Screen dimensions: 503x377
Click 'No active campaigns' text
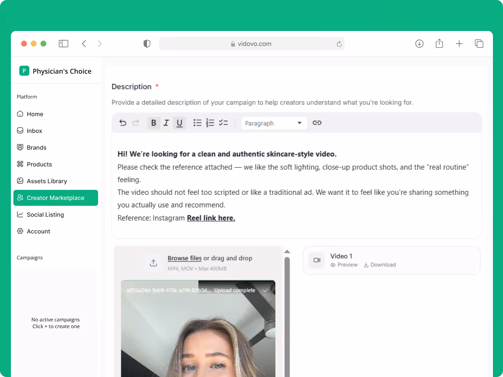coord(56,320)
